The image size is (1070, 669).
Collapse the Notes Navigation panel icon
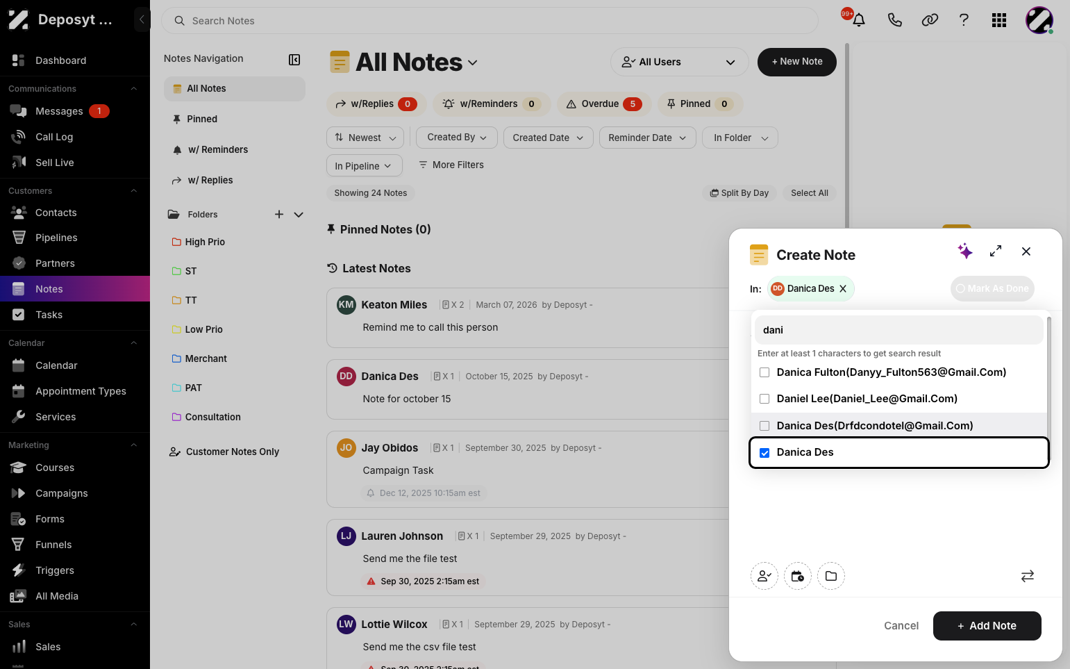click(294, 60)
